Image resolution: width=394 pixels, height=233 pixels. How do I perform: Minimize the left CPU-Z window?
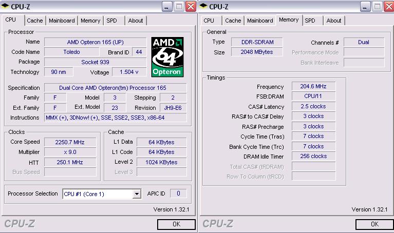pos(166,7)
